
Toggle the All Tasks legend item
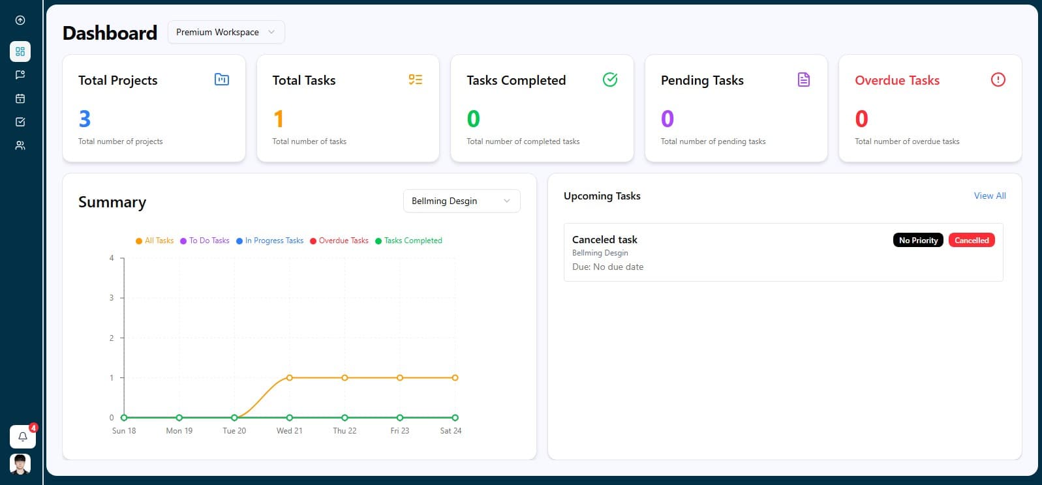pos(155,241)
